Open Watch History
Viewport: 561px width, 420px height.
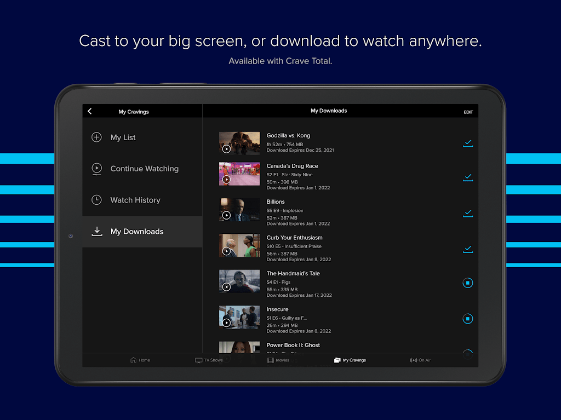click(142, 200)
